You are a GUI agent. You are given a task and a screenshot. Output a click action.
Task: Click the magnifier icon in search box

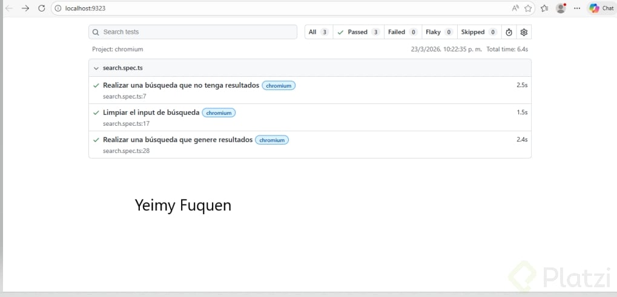(x=96, y=32)
